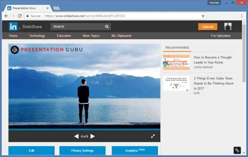Open the Chrome three-dot menu
The image size is (248, 157).
click(242, 16)
